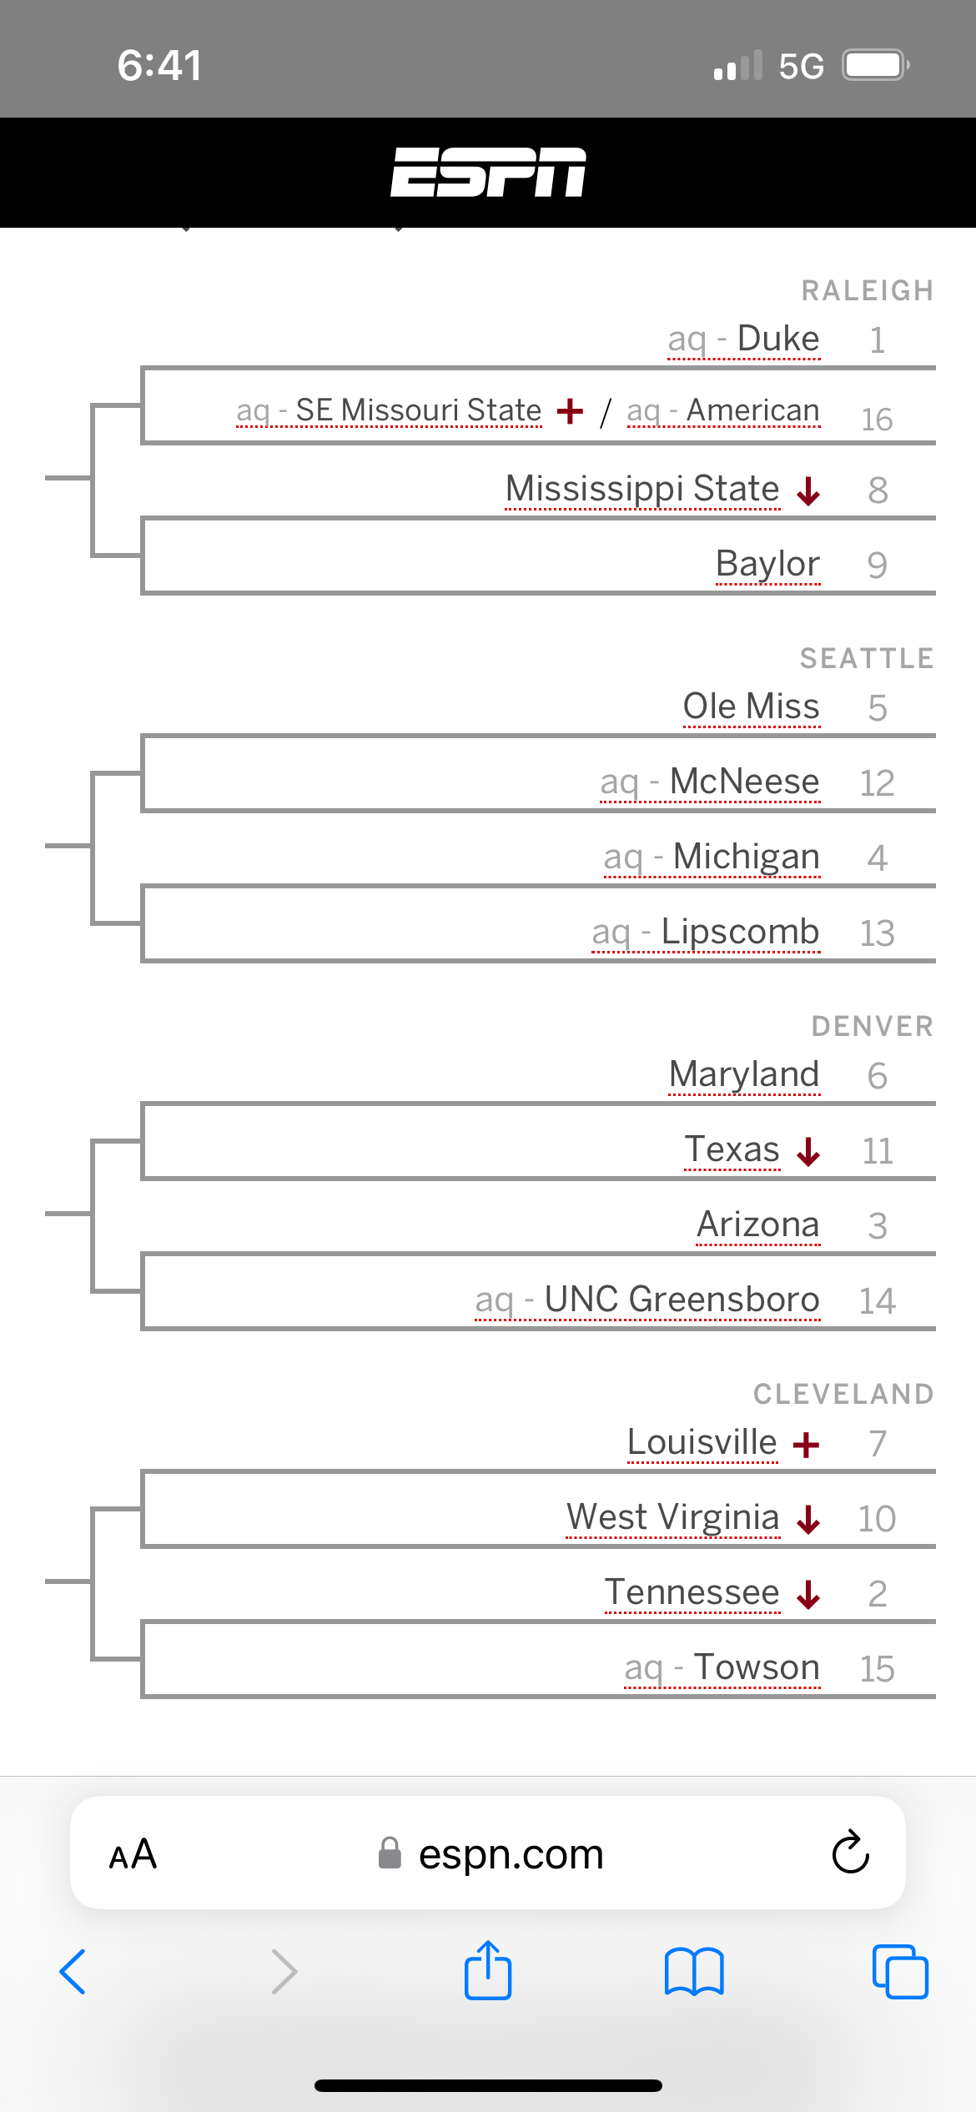The width and height of the screenshot is (976, 2112).
Task: Open the Duke team link
Action: [x=777, y=339]
